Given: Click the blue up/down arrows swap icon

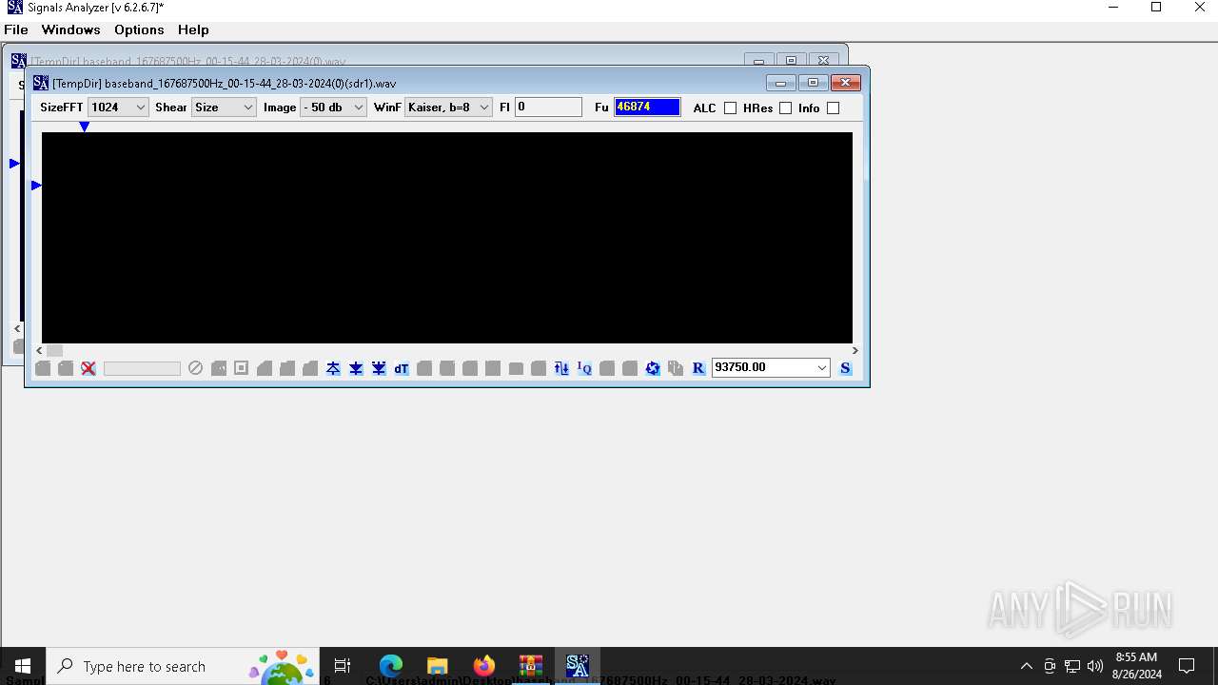Looking at the screenshot, I should [561, 368].
